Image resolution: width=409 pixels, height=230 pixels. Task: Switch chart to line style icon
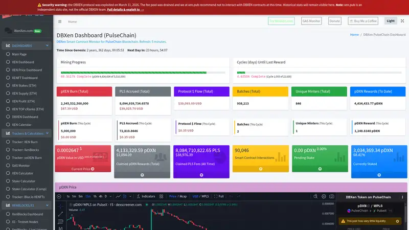(x=118, y=196)
